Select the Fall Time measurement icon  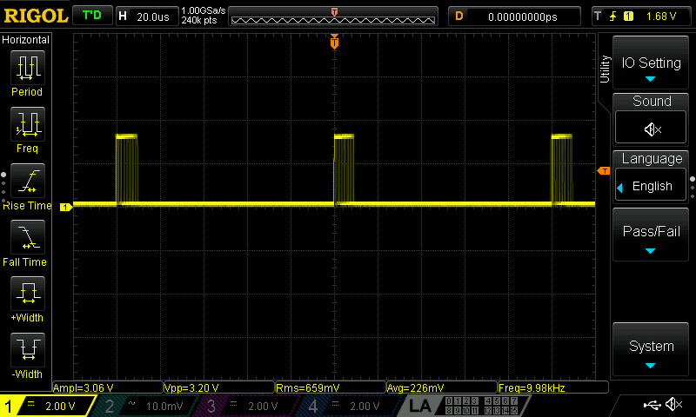tap(28, 236)
